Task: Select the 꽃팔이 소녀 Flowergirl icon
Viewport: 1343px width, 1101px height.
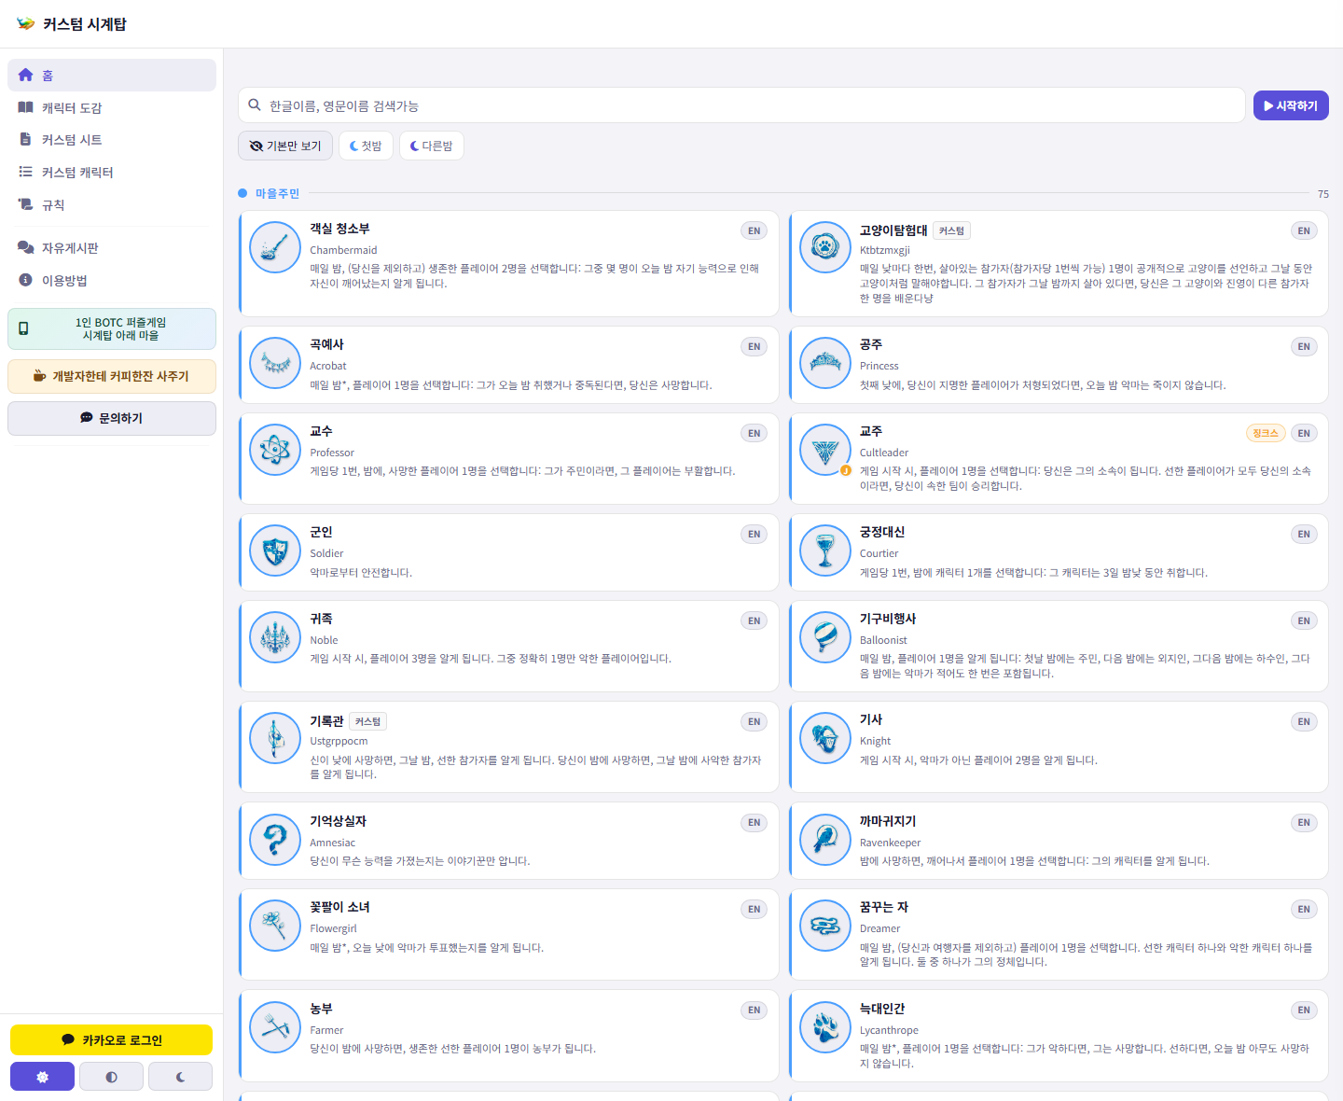Action: click(275, 926)
